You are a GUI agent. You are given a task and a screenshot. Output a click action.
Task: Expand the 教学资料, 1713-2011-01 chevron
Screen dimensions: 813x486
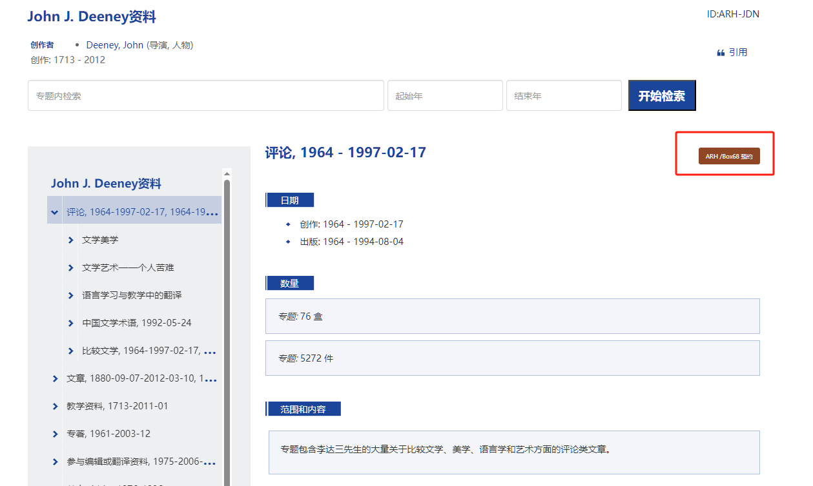55,406
